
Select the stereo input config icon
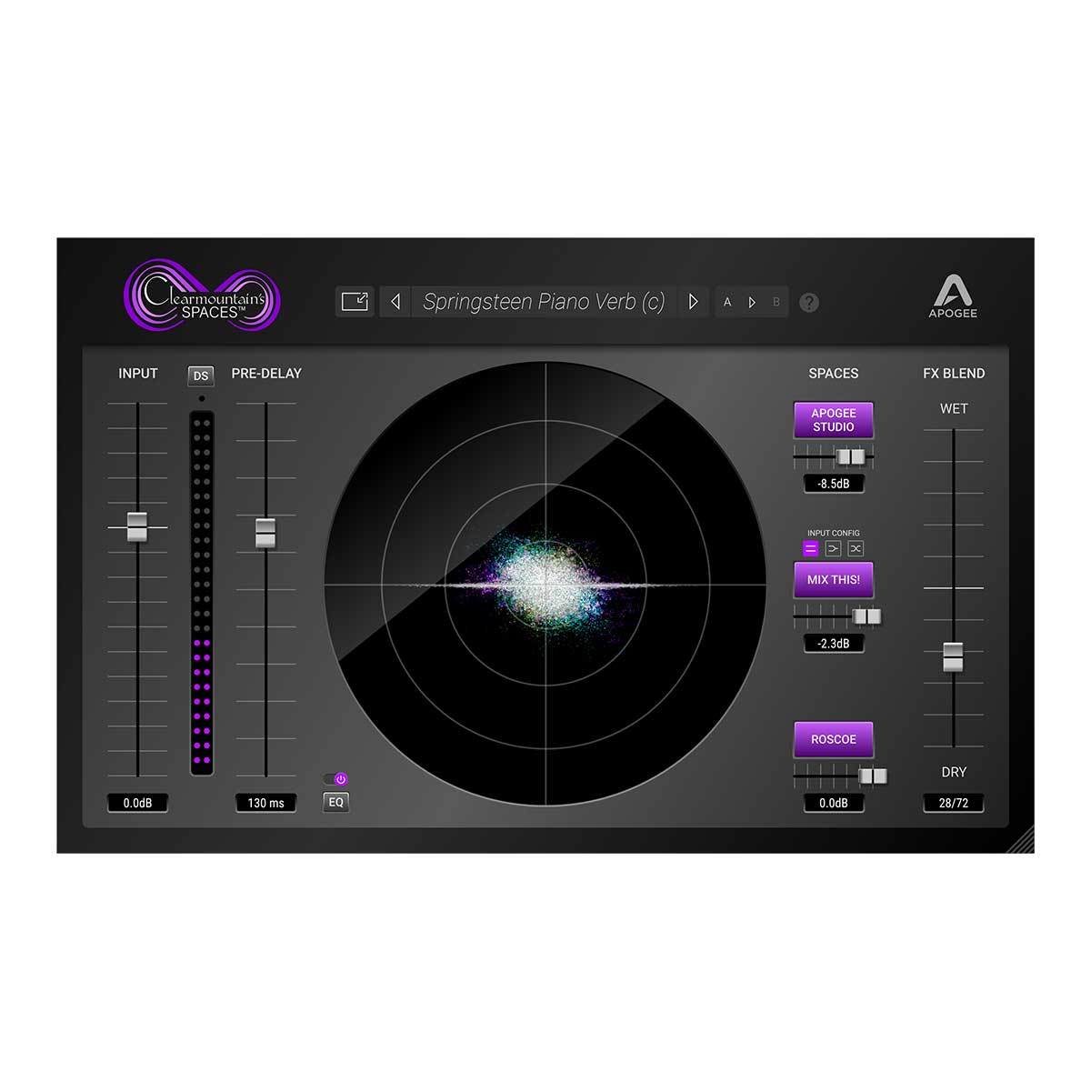coord(811,547)
